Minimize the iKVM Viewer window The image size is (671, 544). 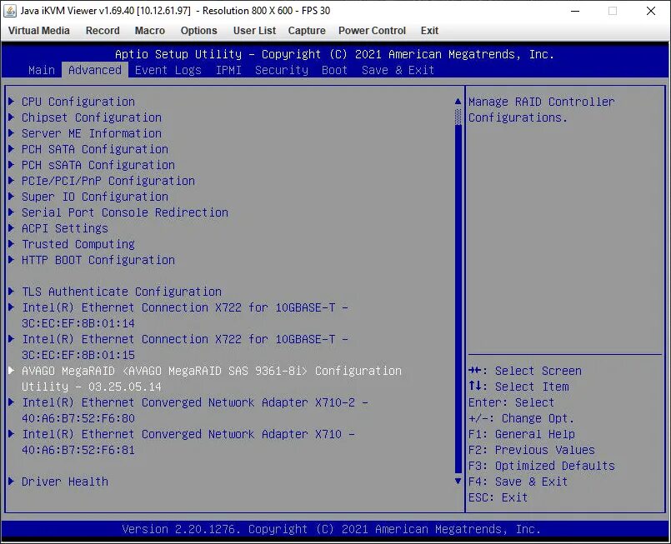575,11
